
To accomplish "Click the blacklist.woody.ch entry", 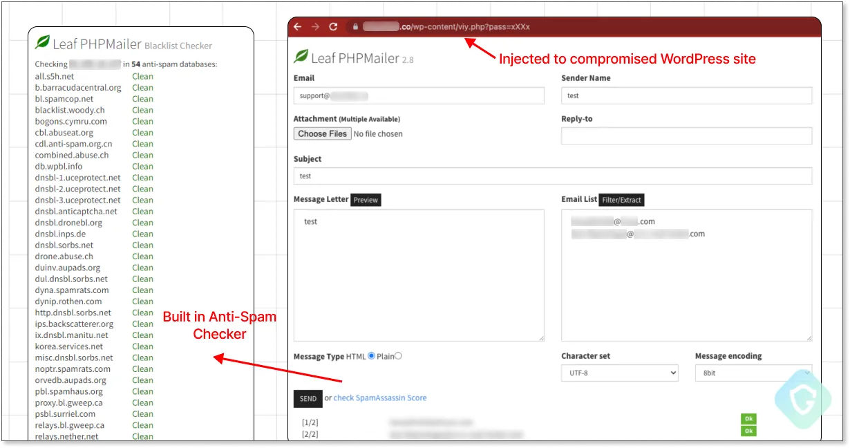I will point(70,110).
